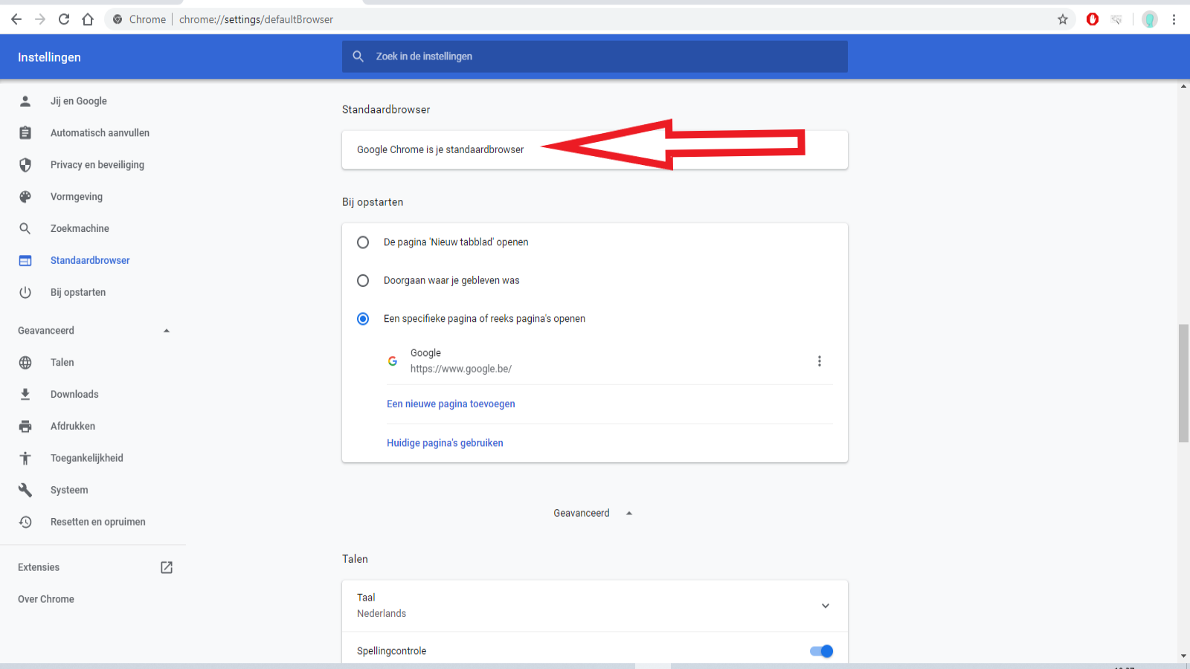The image size is (1190, 669).
Task: Click the clipboard icon for Automatisch aanvullen
Action: pyautogui.click(x=25, y=133)
